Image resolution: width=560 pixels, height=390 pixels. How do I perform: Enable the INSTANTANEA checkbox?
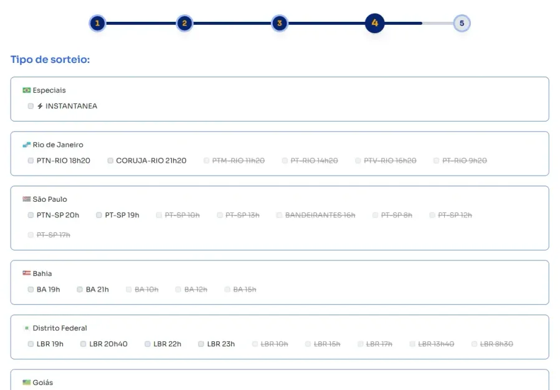coord(31,106)
